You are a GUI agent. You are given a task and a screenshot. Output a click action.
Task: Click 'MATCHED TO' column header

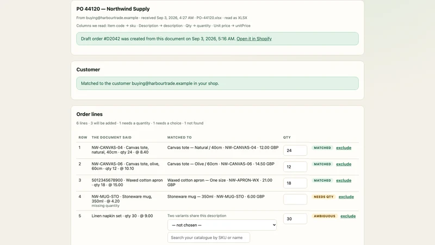[179, 138]
